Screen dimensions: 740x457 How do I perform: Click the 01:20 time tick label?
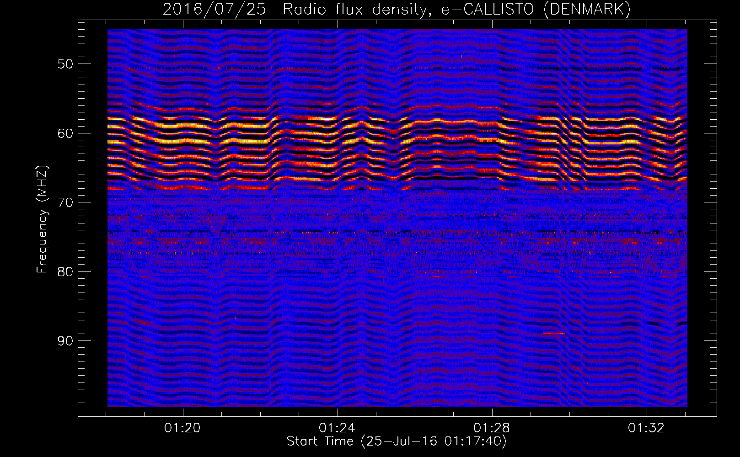(x=182, y=428)
